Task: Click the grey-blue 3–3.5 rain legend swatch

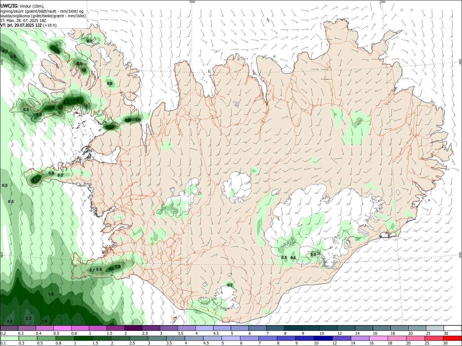Action: (x=157, y=338)
